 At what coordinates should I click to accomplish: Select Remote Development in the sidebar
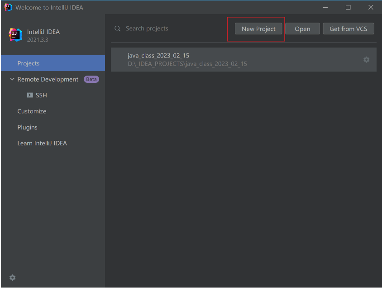(x=48, y=79)
